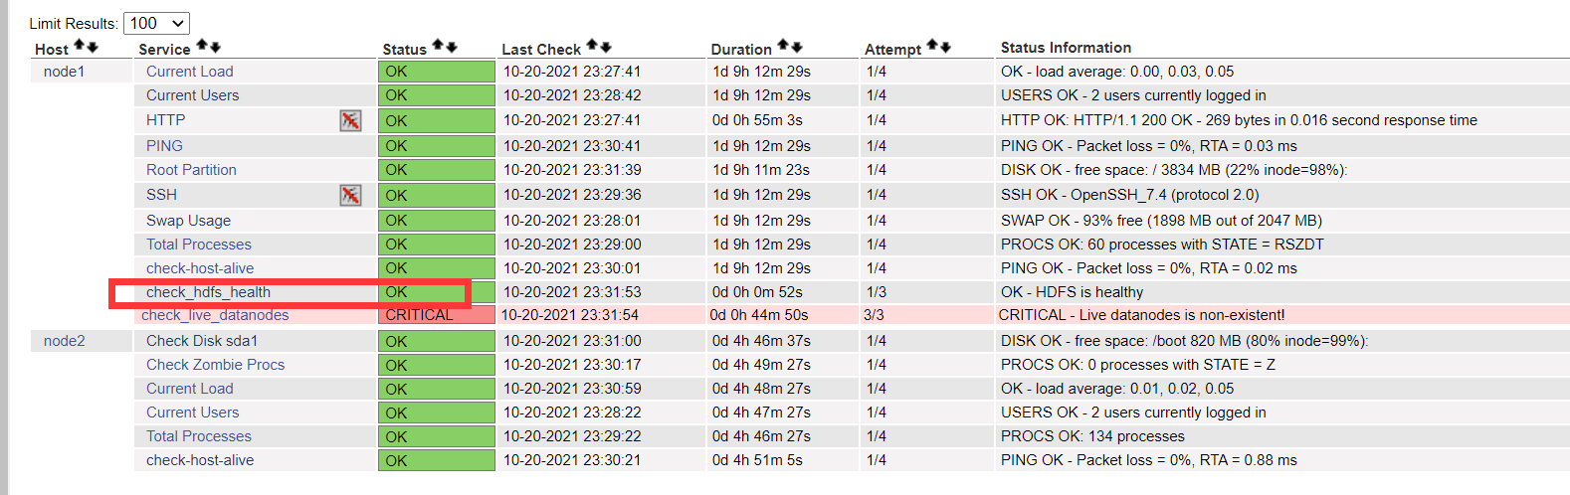Open Check Disk sda1 service link
The width and height of the screenshot is (1570, 495).
(x=202, y=341)
